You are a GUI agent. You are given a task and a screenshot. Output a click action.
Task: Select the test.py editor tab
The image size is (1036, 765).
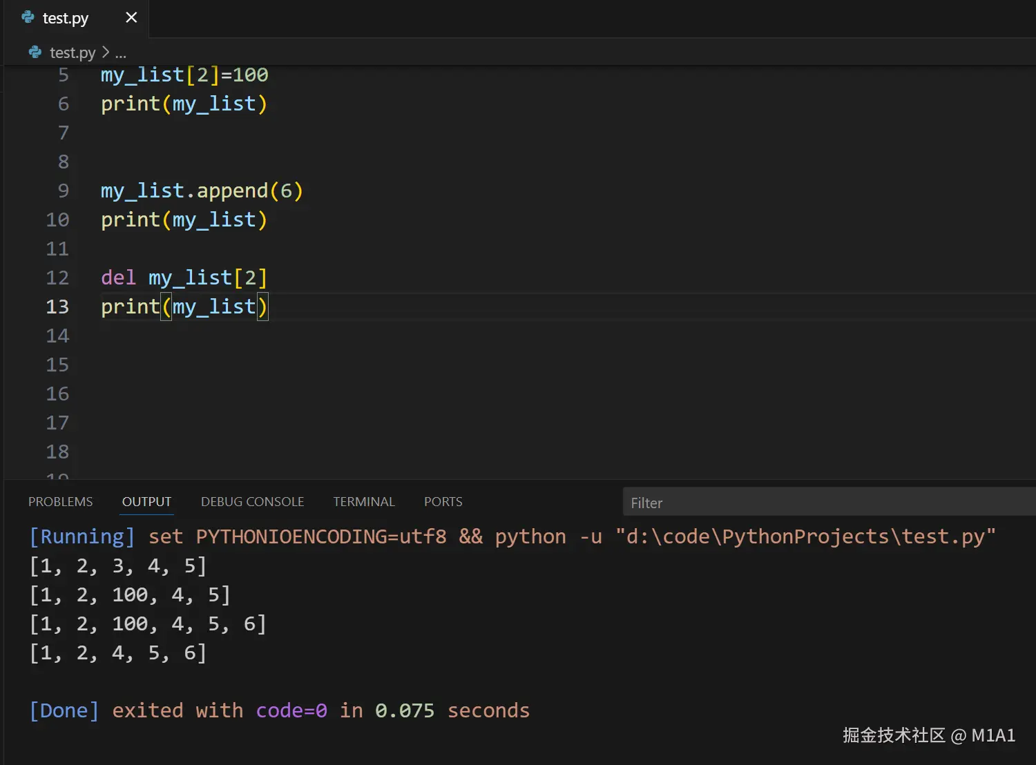tap(77, 18)
